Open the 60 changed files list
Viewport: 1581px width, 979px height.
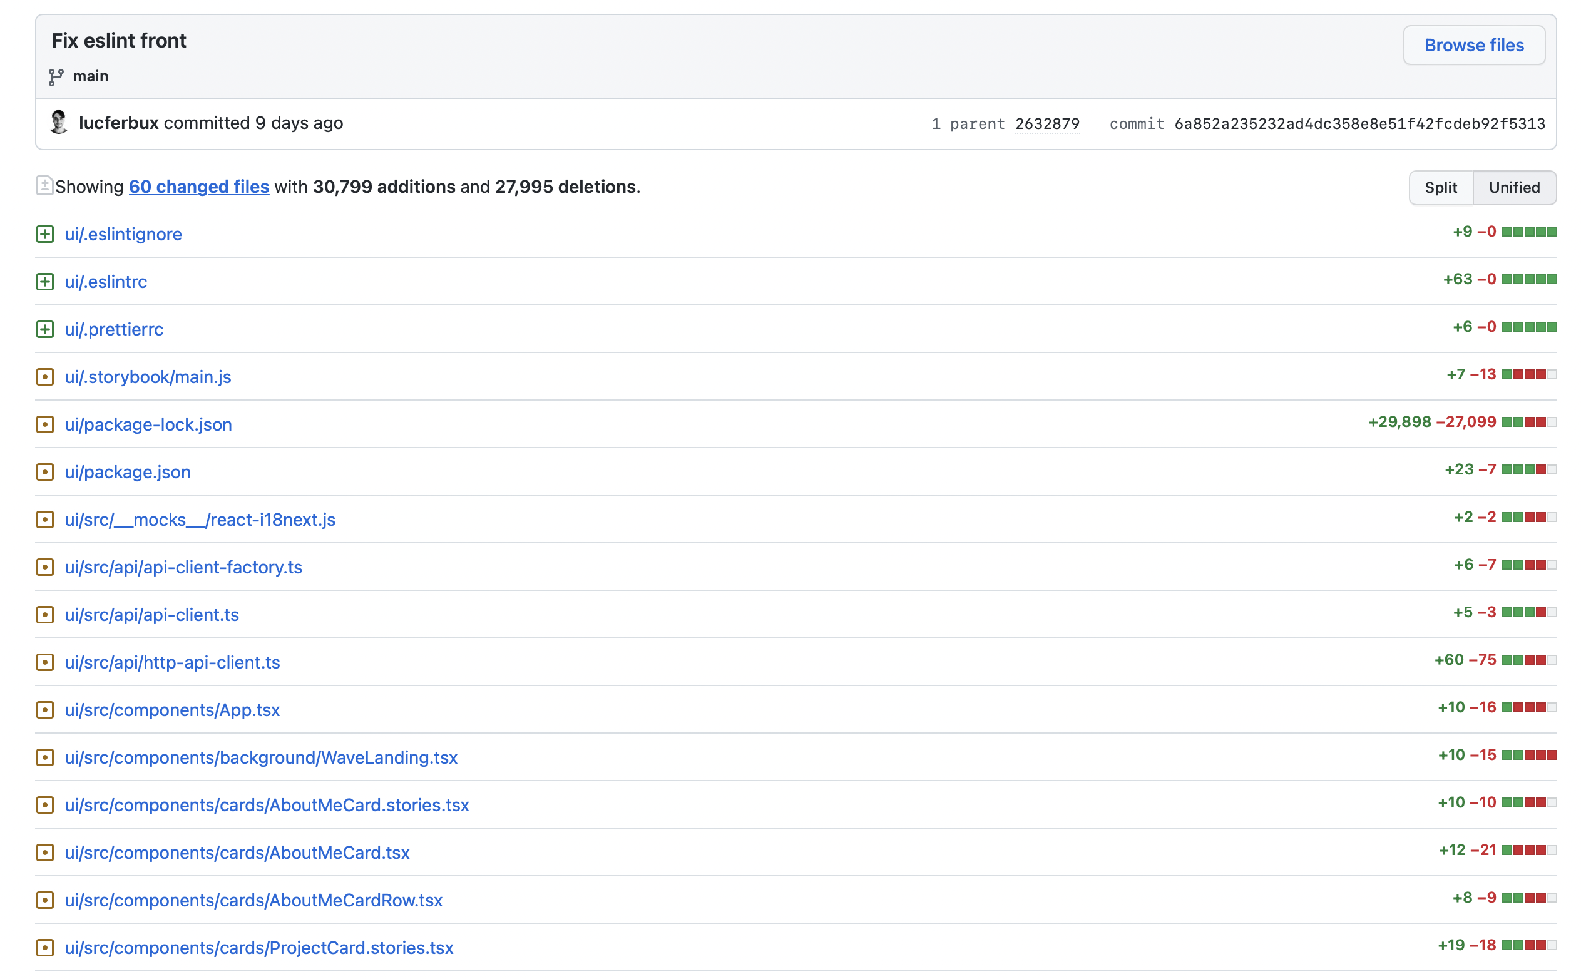point(199,187)
